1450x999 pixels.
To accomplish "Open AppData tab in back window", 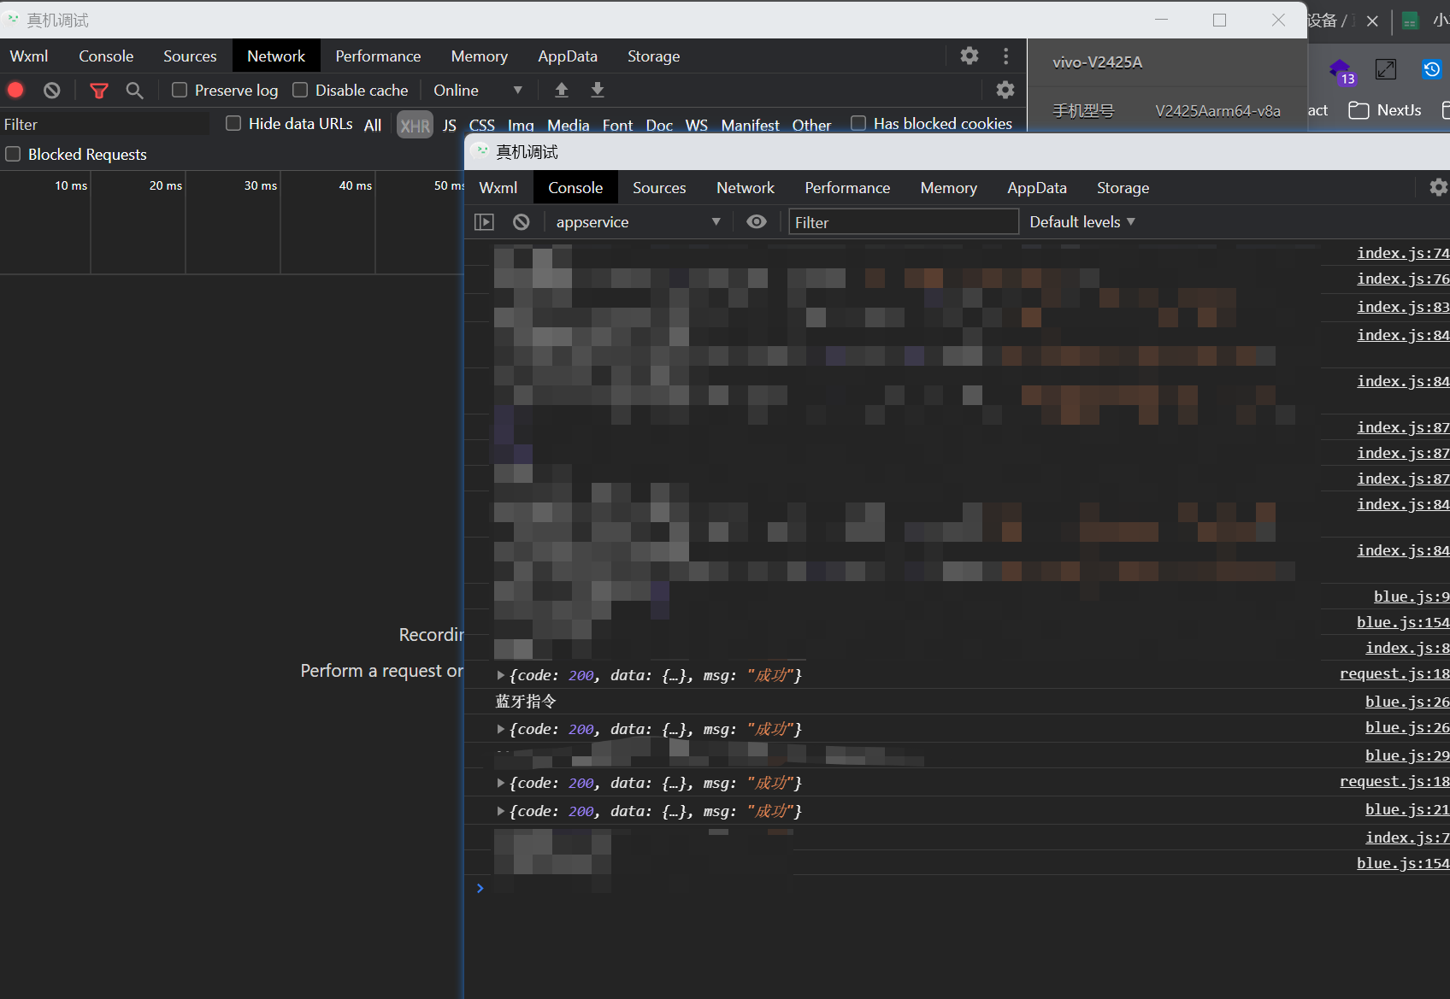I will pyautogui.click(x=568, y=56).
